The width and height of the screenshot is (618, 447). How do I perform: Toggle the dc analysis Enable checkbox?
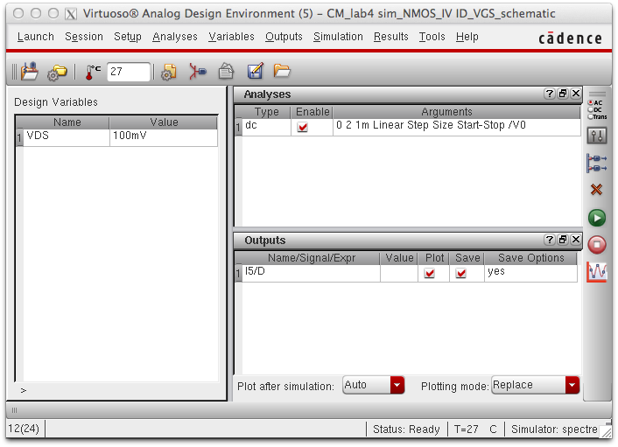[302, 127]
